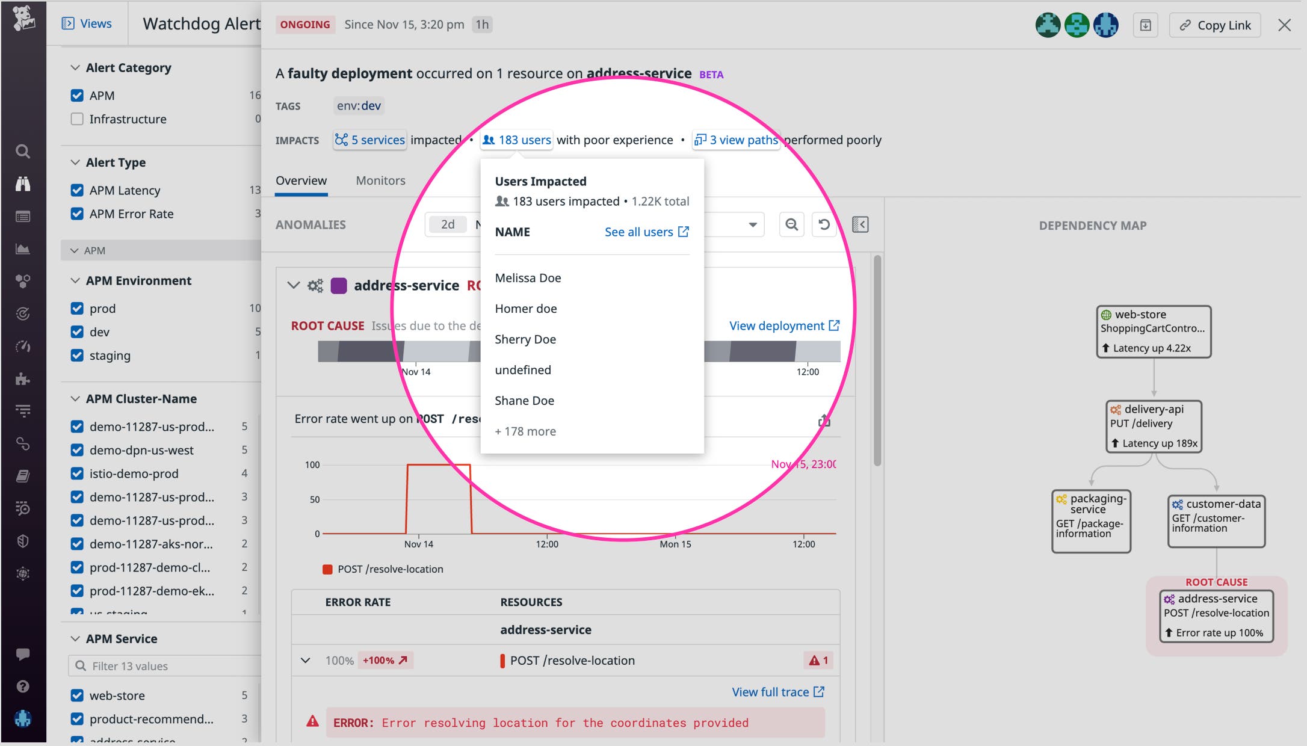
Task: Enable the Infrastructure alert category checkbox
Action: coord(77,119)
